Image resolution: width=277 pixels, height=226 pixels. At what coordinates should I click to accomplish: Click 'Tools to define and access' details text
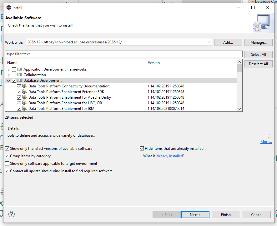[50, 135]
